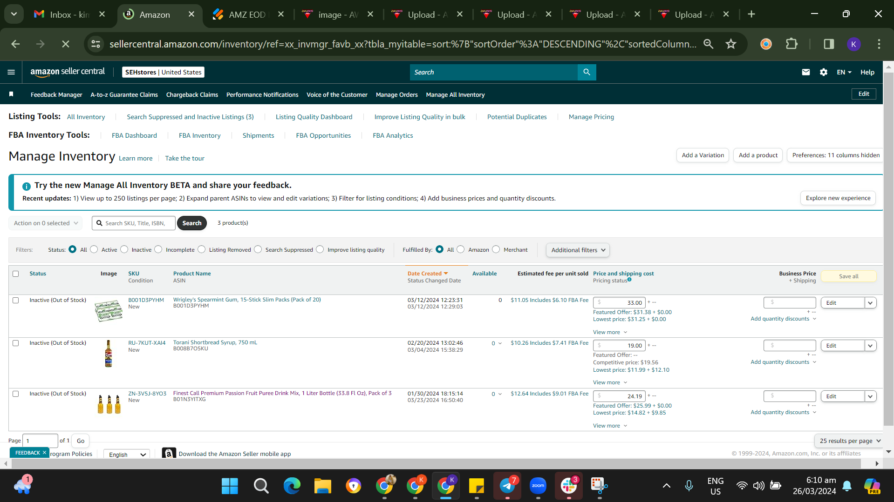This screenshot has width=894, height=502.
Task: Open the settings gear icon
Action: 824,72
